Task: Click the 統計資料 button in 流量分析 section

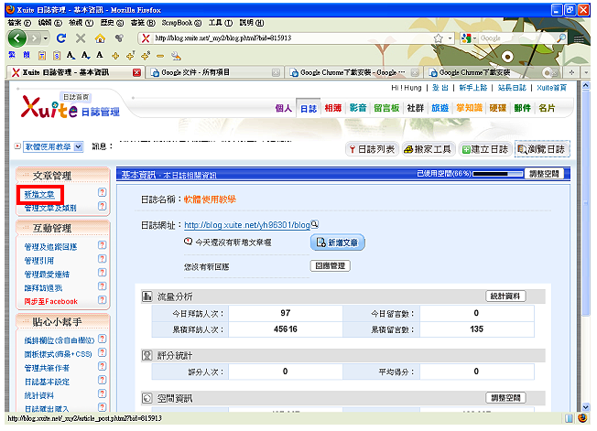Action: pos(505,296)
